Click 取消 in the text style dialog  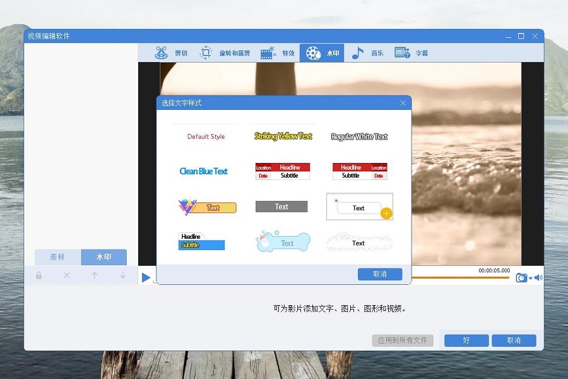(379, 274)
